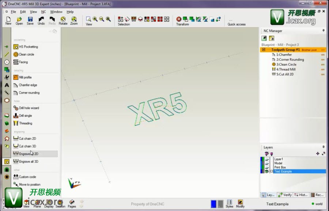Select the HS Pocketing tool icon
Screen dimensions: 329x211
[x=16, y=47]
